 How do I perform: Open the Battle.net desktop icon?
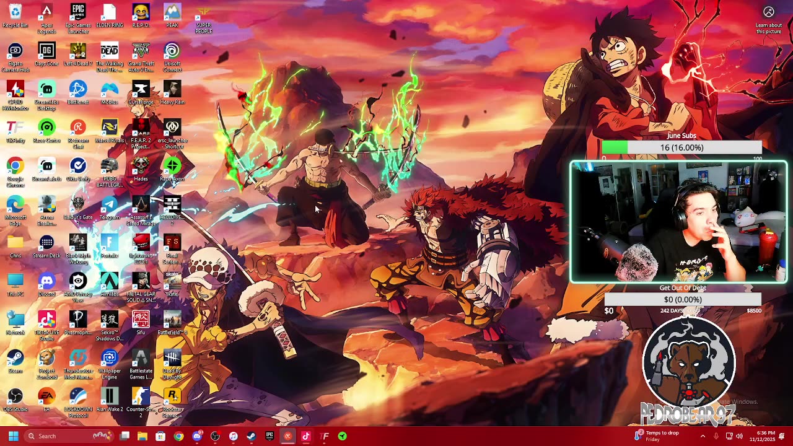[x=78, y=93]
